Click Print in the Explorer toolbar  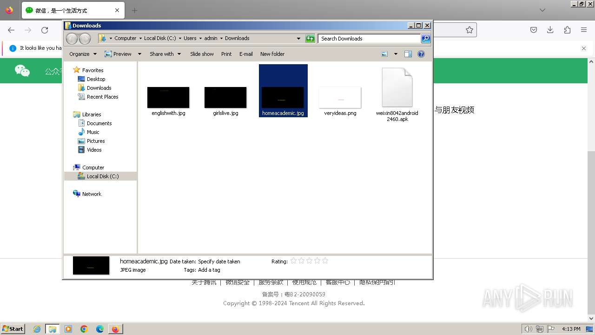point(226,54)
